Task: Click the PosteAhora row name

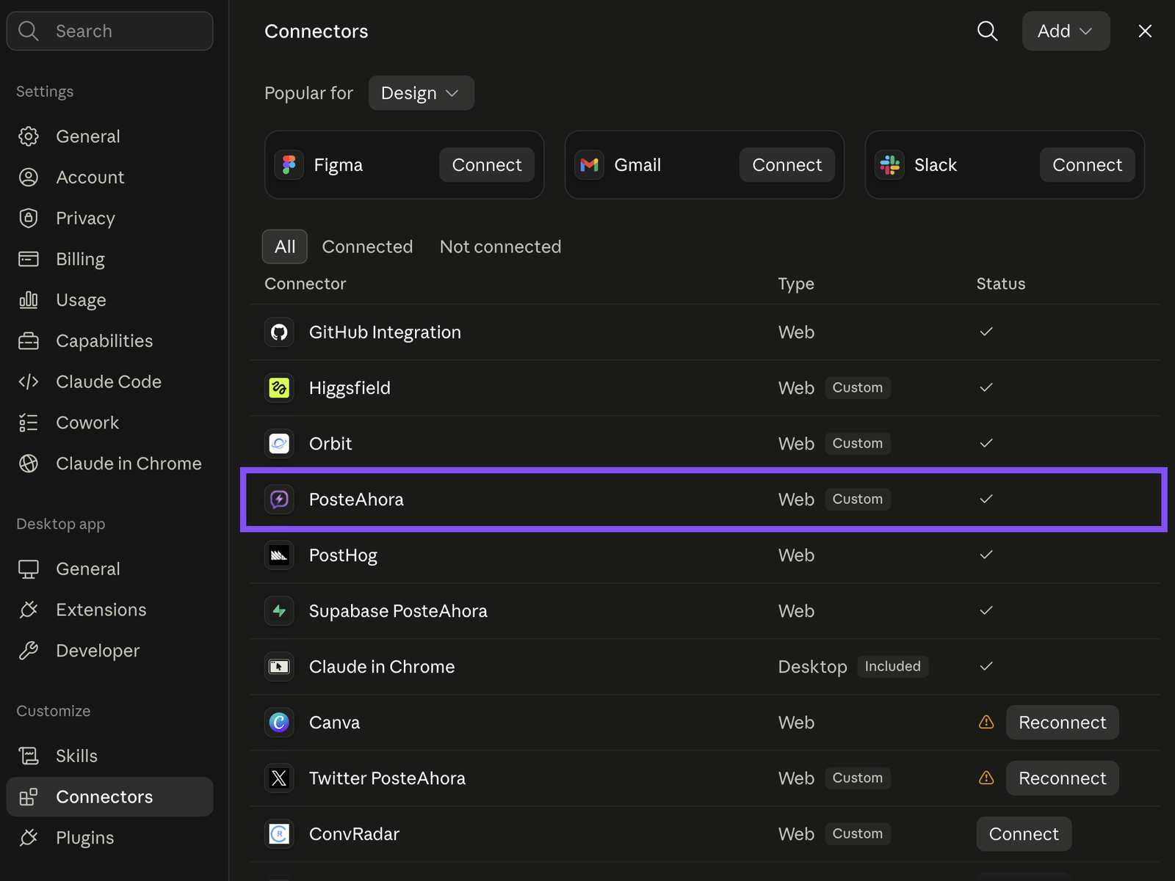Action: coord(356,500)
